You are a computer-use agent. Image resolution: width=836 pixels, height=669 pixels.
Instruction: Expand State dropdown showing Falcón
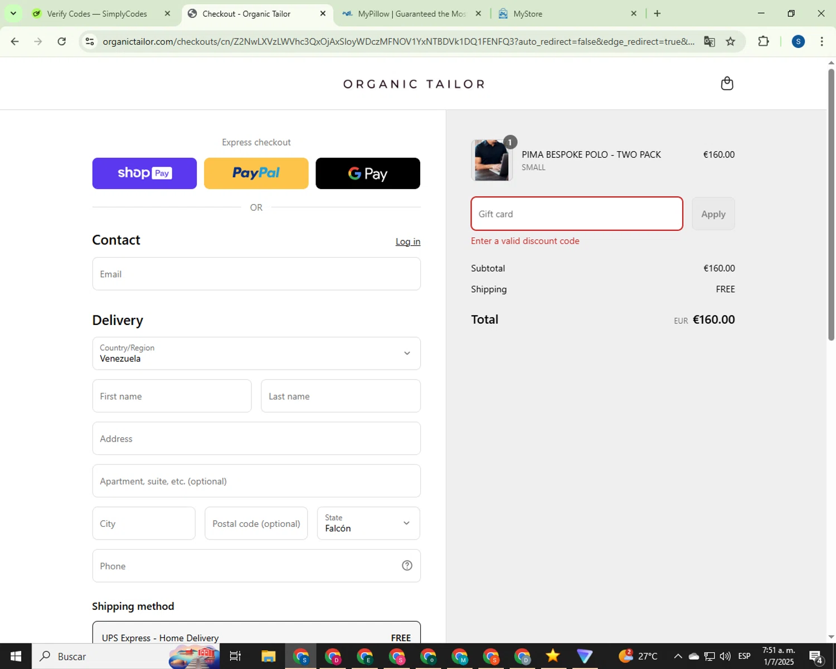point(368,523)
